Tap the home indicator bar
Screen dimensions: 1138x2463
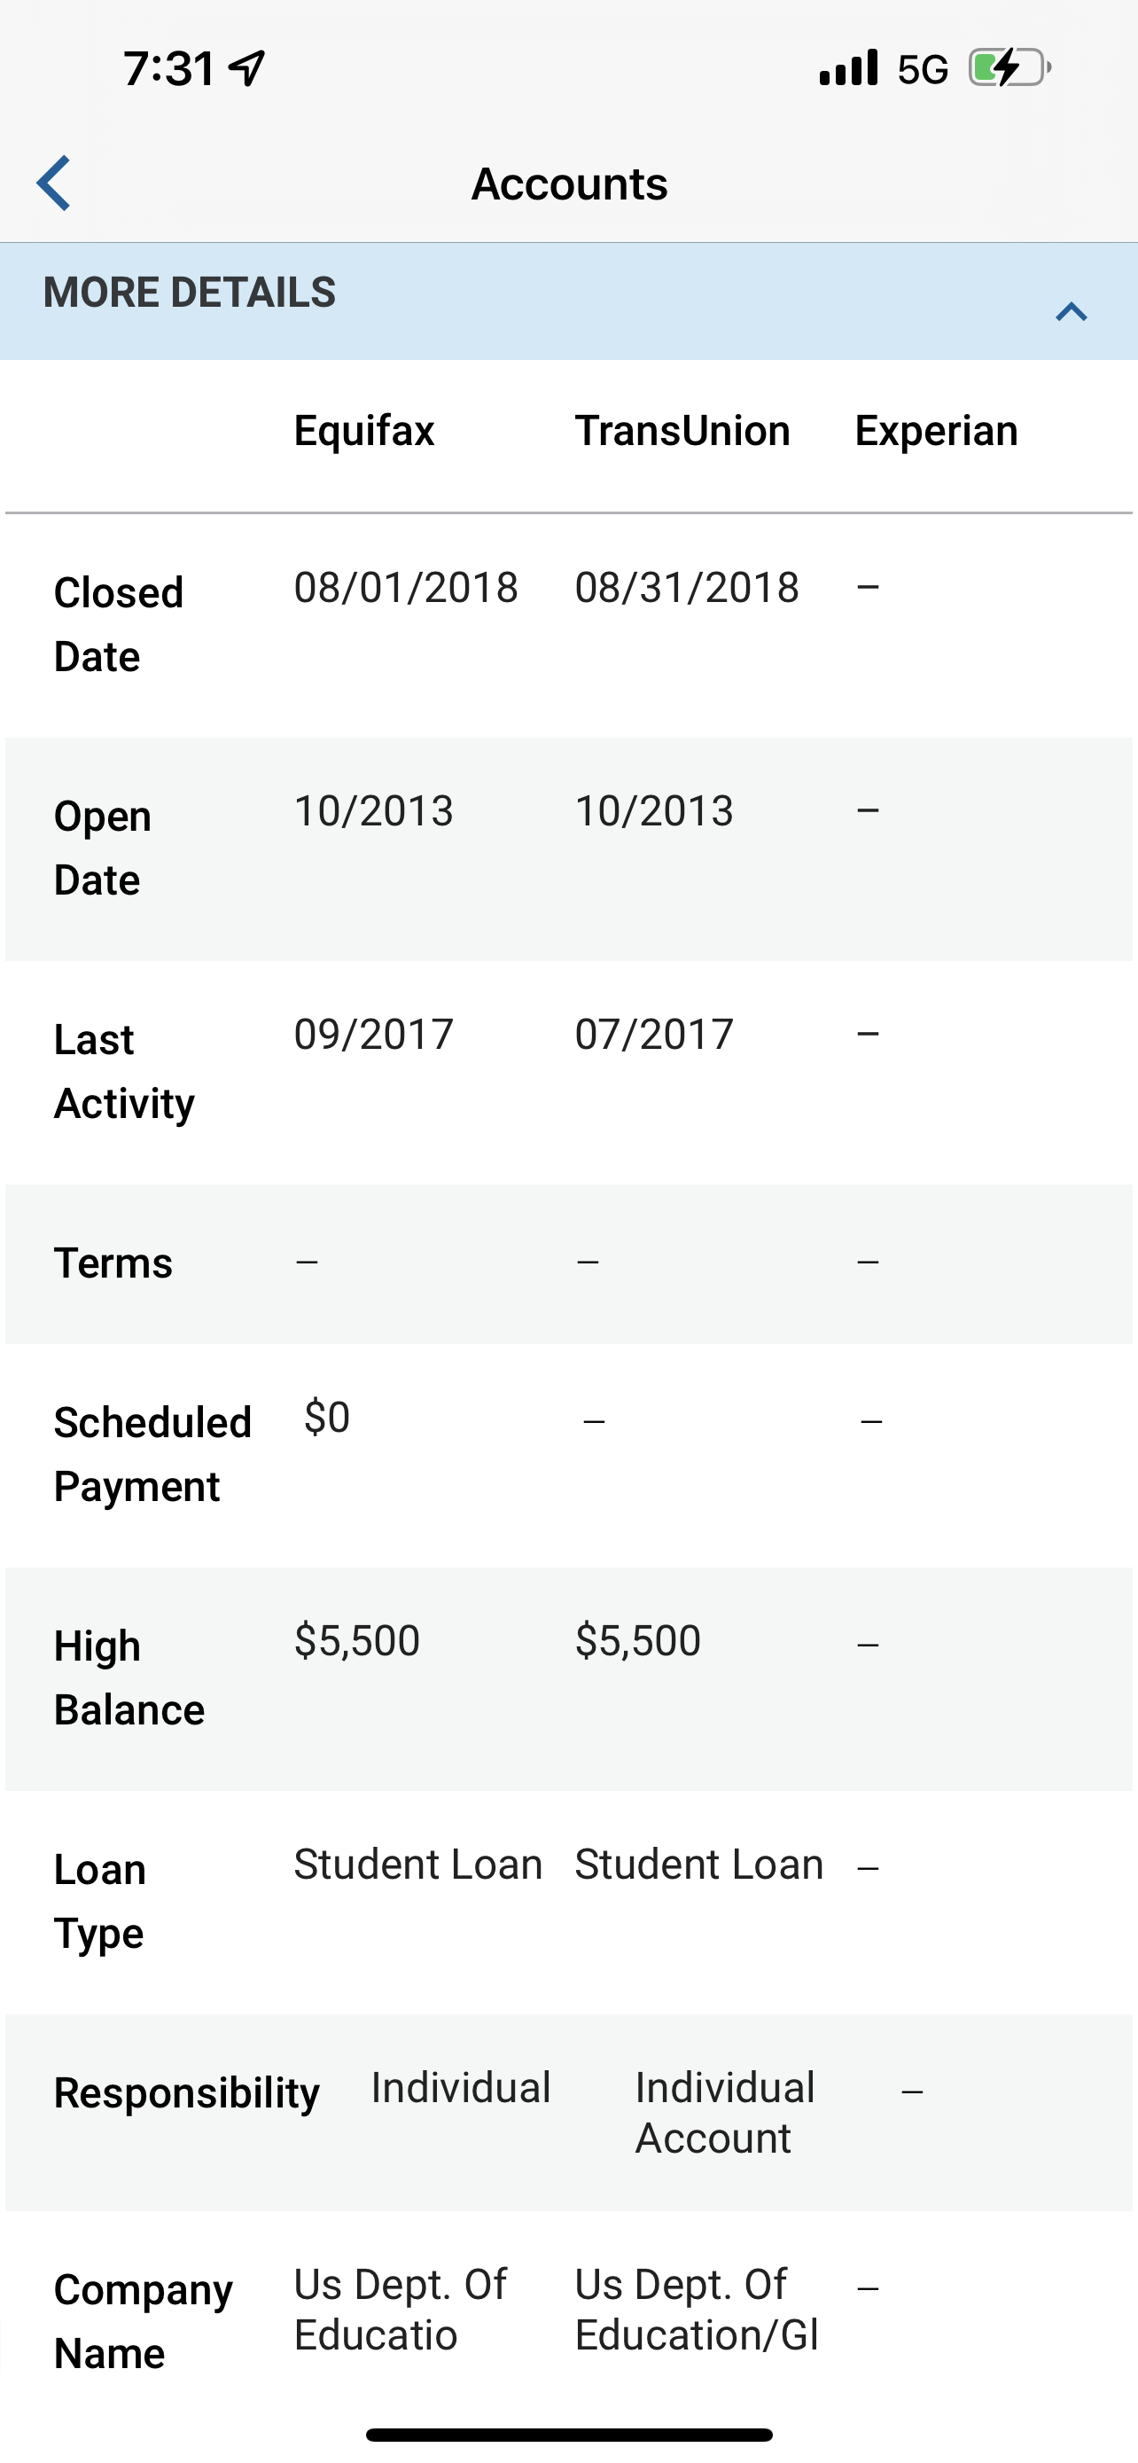(570, 2435)
